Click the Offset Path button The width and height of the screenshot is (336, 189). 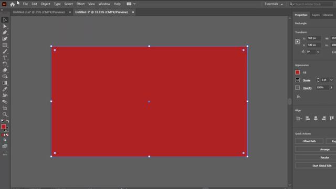pyautogui.click(x=309, y=141)
